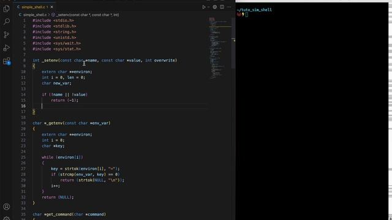The image size is (392, 220).
Task: Click the #include <sys/wait.h> line
Action: [x=56, y=43]
